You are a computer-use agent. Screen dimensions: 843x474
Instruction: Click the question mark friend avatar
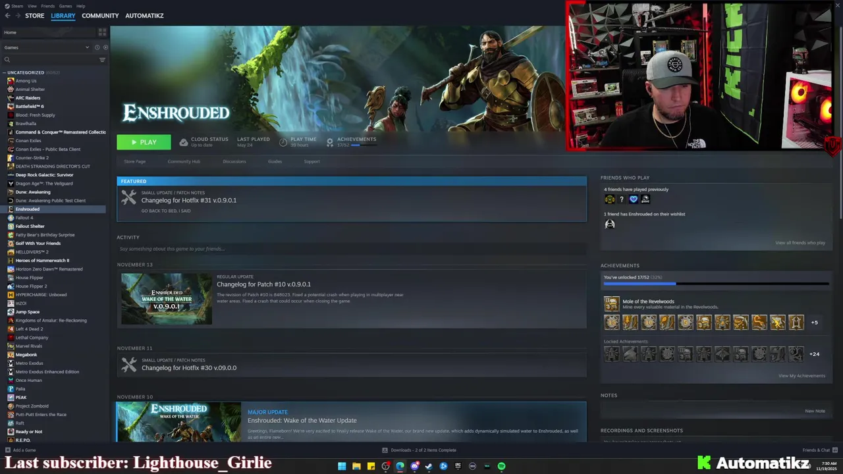pos(622,199)
